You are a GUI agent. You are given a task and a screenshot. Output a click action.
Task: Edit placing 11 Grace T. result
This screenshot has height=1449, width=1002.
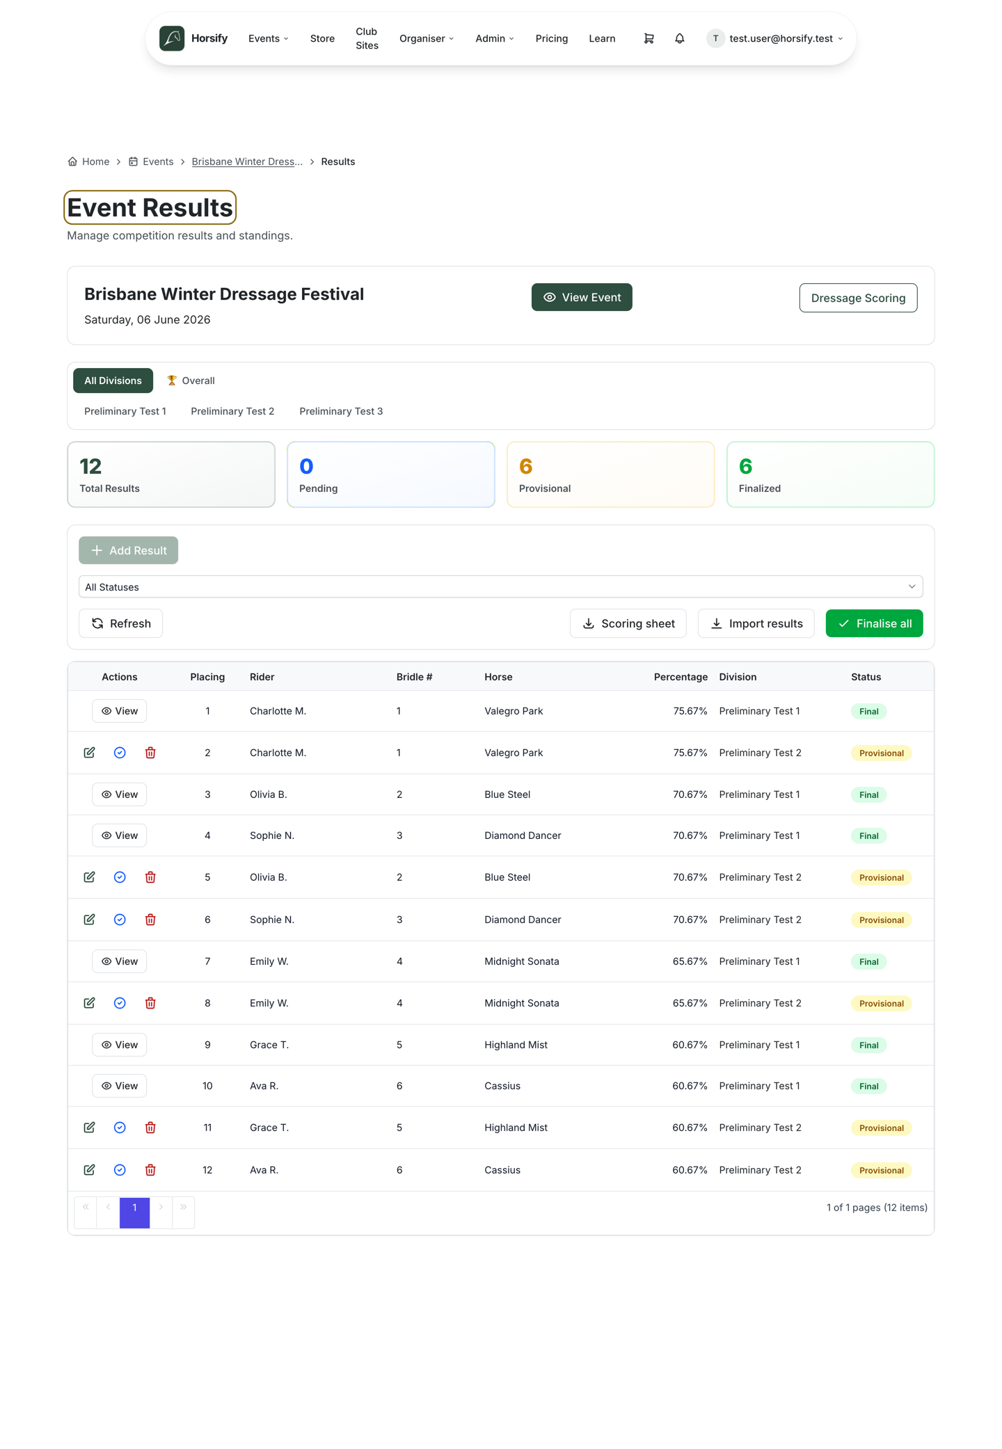pyautogui.click(x=89, y=1128)
